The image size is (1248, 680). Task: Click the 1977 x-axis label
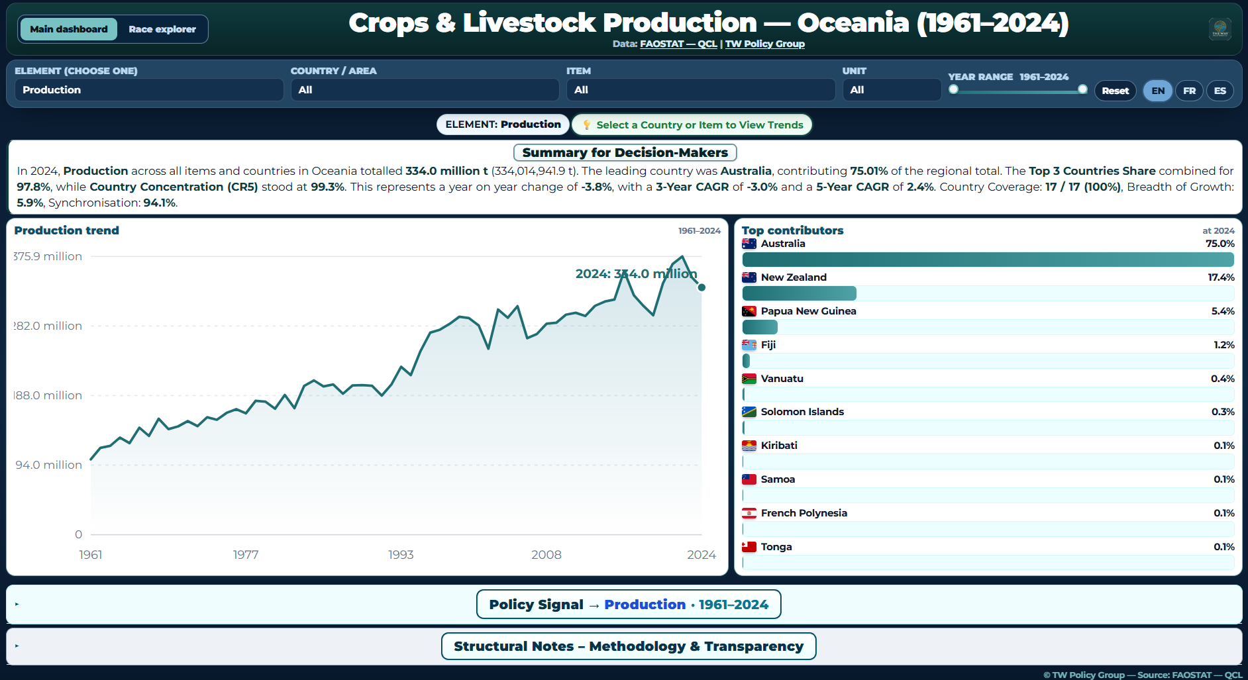(x=246, y=555)
